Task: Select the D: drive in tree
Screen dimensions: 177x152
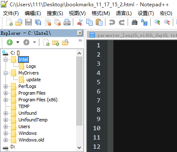Action: [13, 147]
